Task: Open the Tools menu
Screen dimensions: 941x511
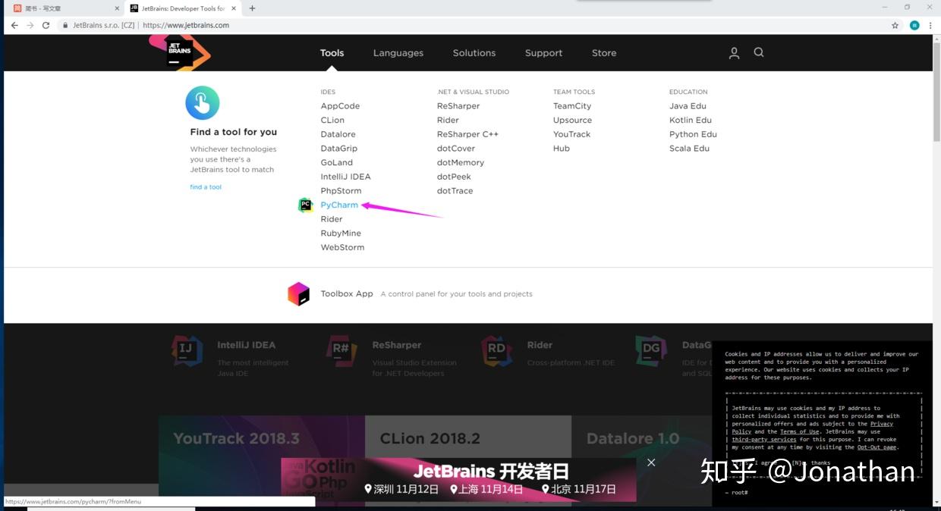Action: coord(332,53)
